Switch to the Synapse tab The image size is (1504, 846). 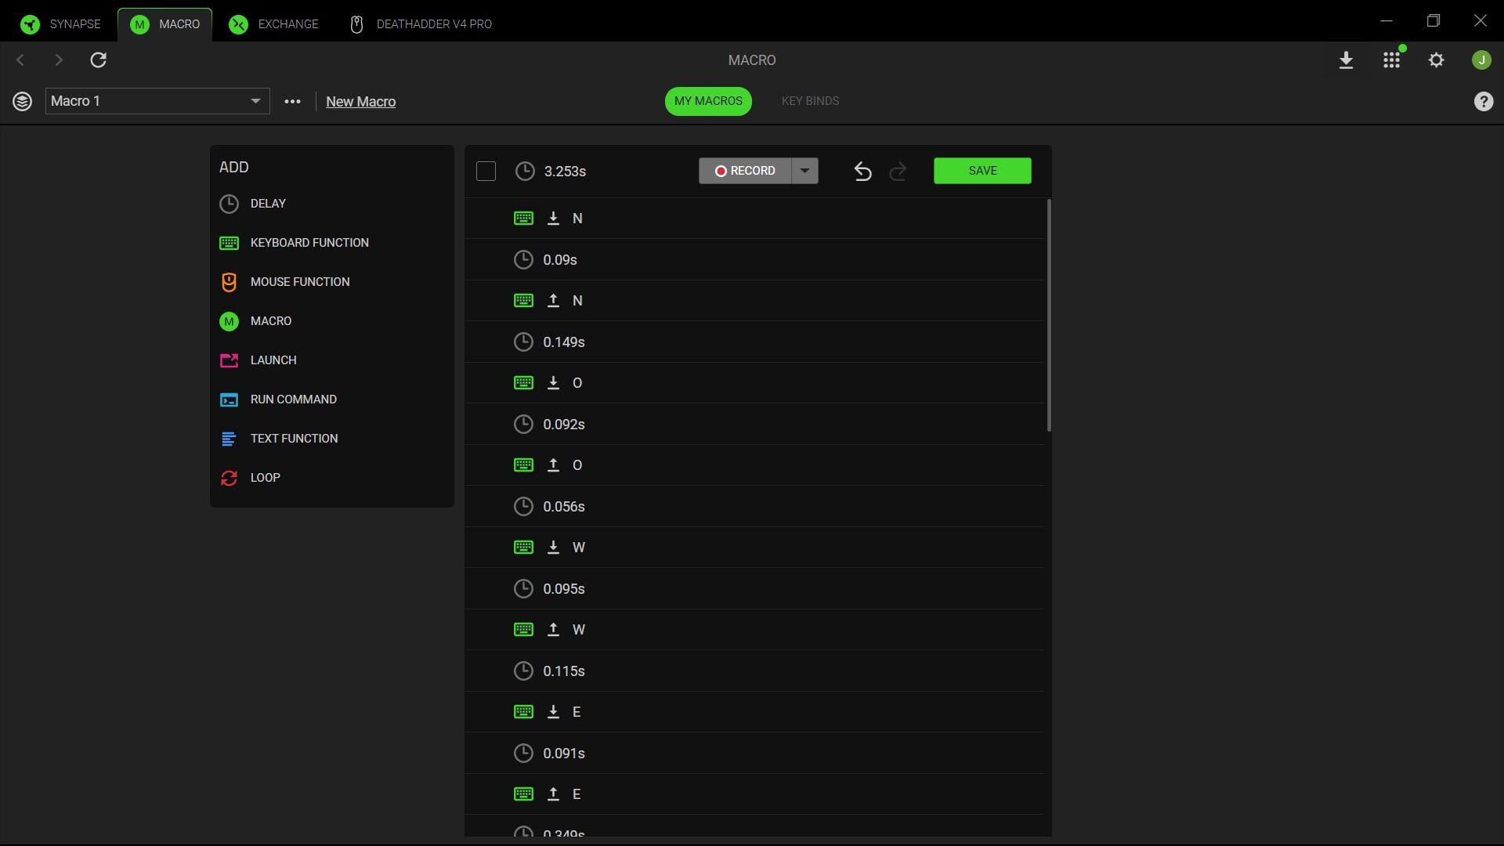(x=61, y=24)
